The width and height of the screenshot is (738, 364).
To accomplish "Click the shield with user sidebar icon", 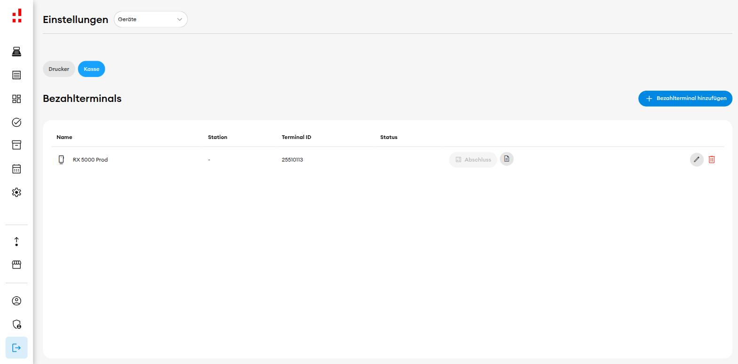I will (x=16, y=325).
